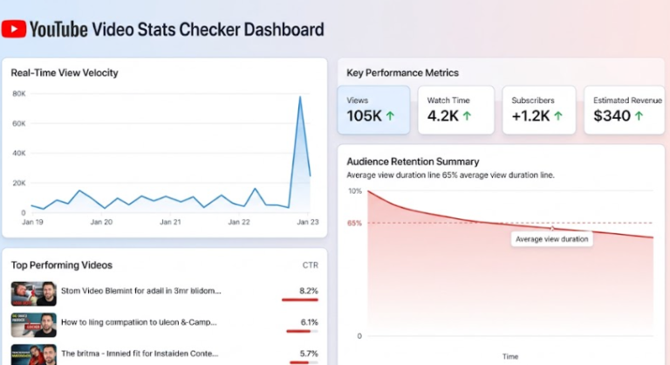Viewport: 670px width, 365px height.
Task: Click the 65% retention axis label
Action: [354, 224]
